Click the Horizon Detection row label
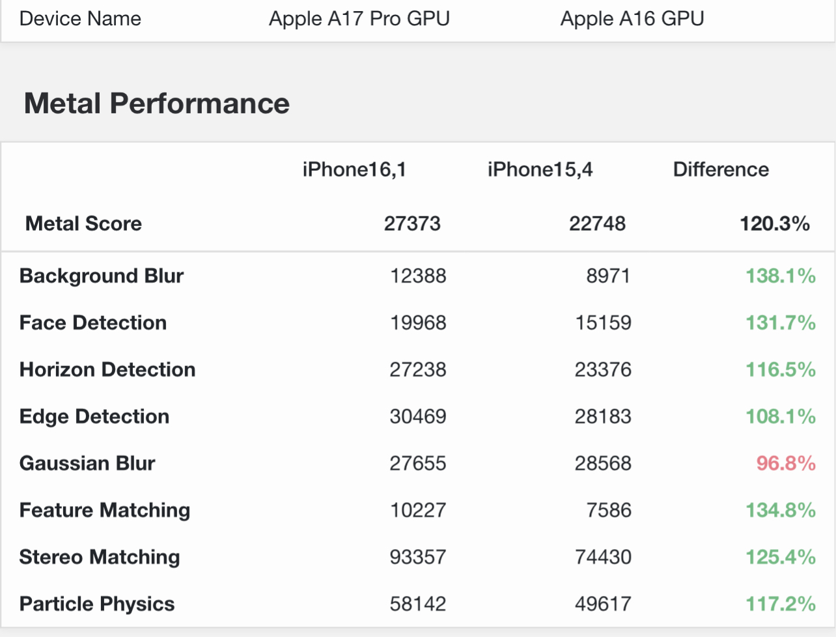The height and width of the screenshot is (637, 836). [107, 369]
